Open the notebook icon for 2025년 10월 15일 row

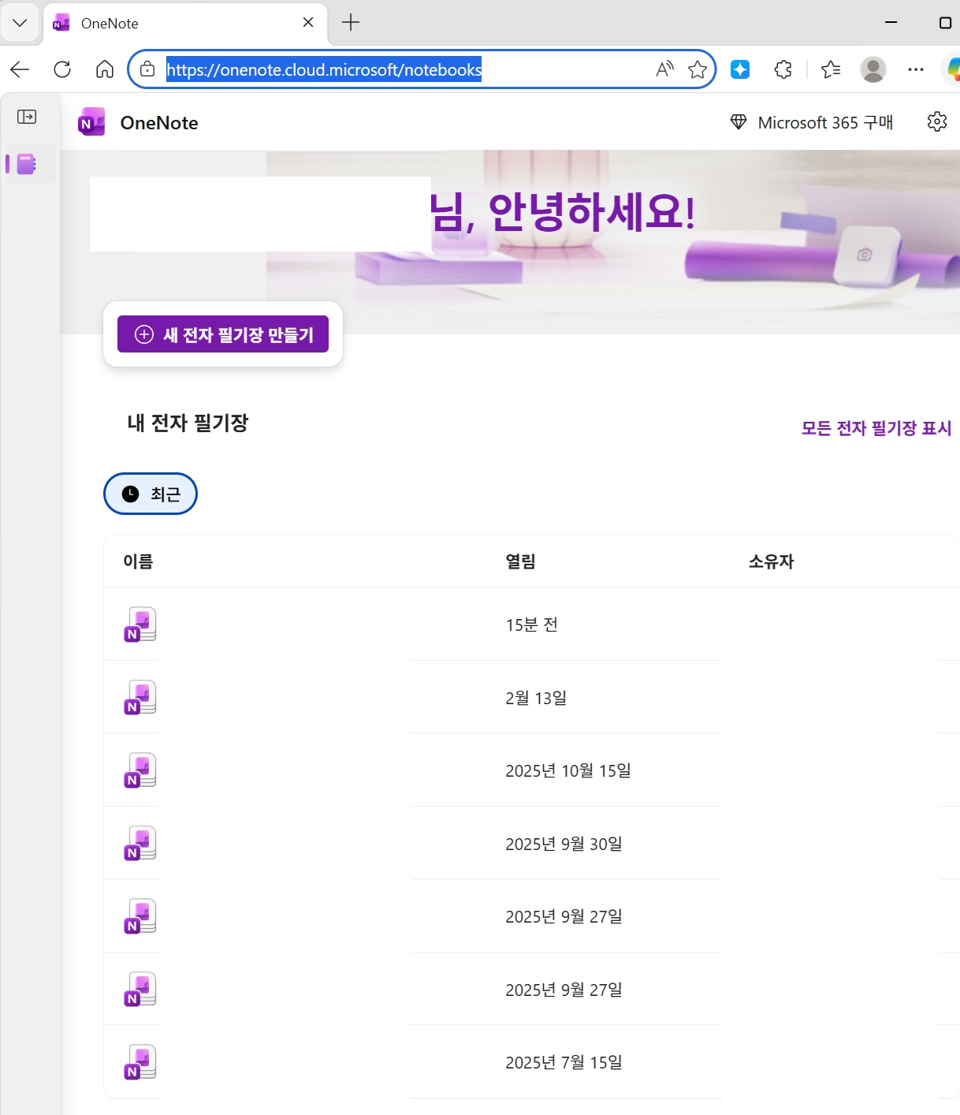pos(140,770)
